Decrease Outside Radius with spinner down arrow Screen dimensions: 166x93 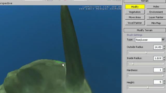(x=164, y=48)
